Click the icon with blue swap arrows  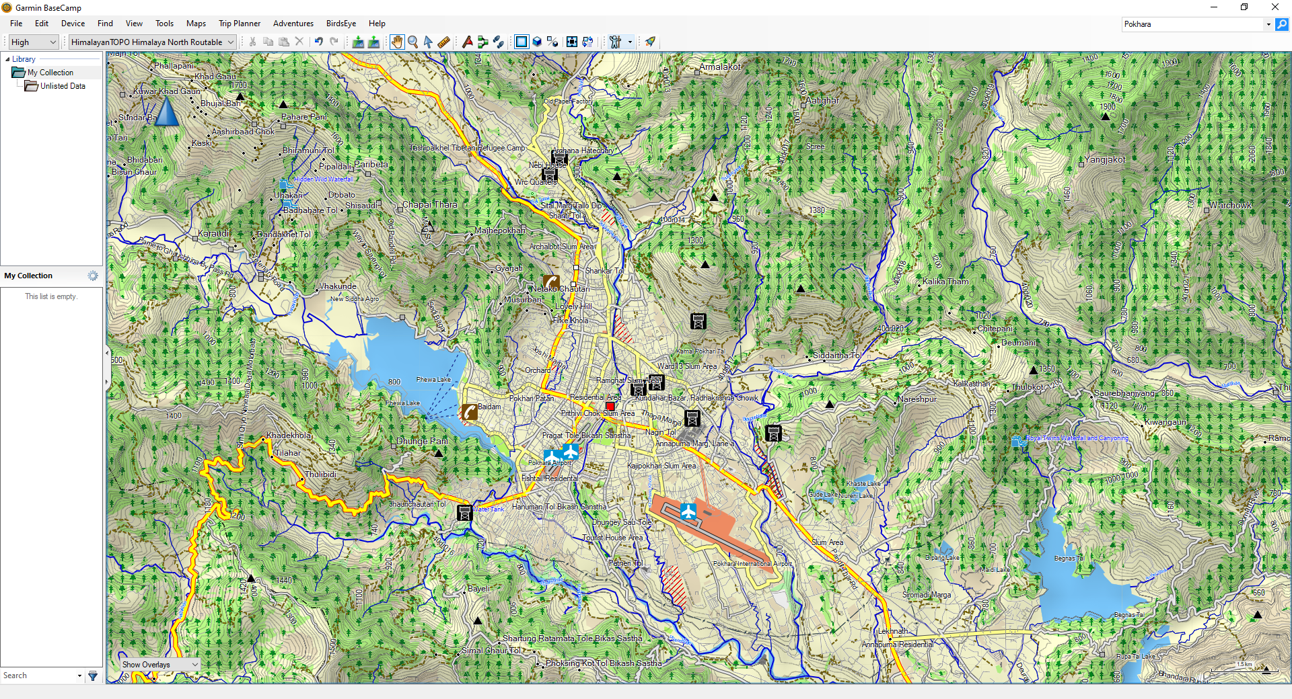587,42
